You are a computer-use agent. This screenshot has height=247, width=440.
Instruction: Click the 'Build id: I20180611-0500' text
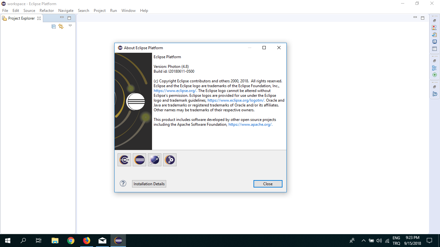pyautogui.click(x=174, y=71)
